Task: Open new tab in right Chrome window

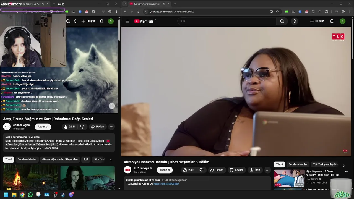Action: 175,4
